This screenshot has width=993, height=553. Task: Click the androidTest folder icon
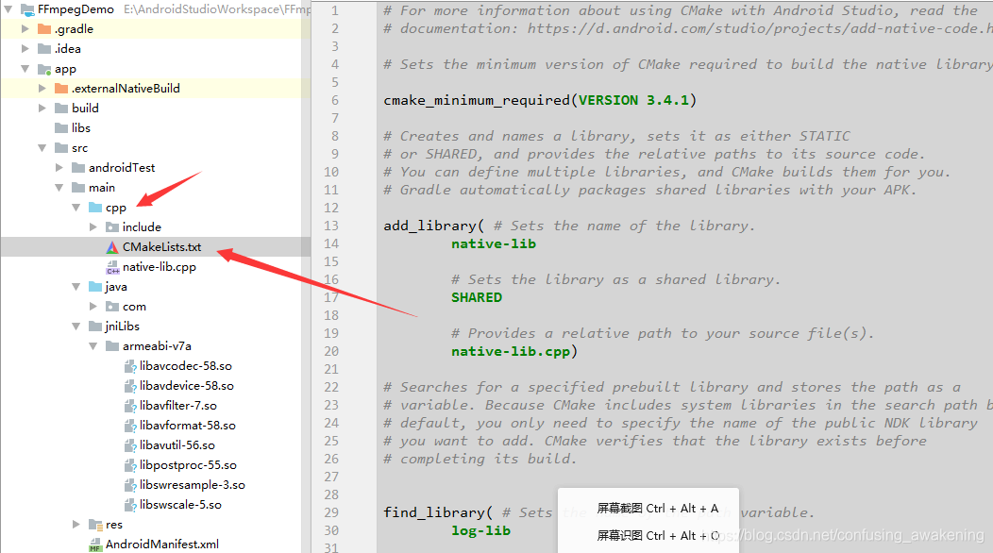(78, 168)
